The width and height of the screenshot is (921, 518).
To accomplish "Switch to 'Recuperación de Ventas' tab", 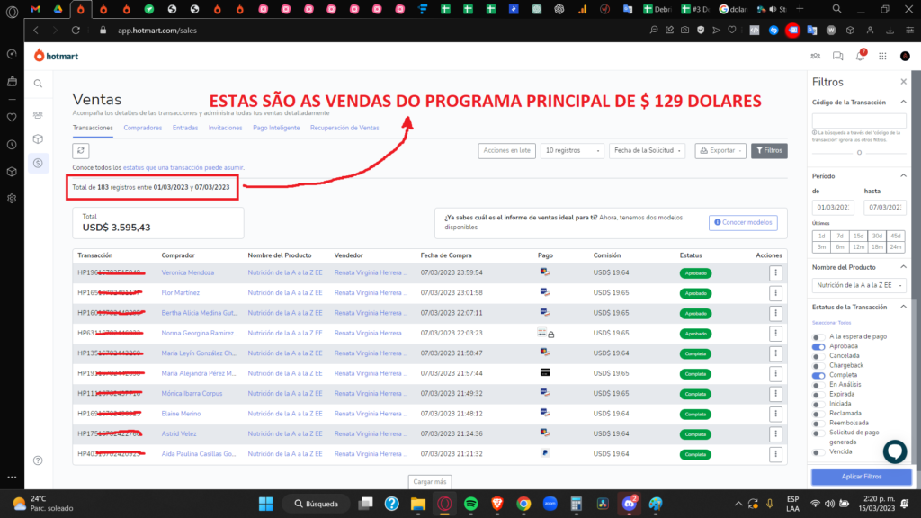I will pos(344,128).
